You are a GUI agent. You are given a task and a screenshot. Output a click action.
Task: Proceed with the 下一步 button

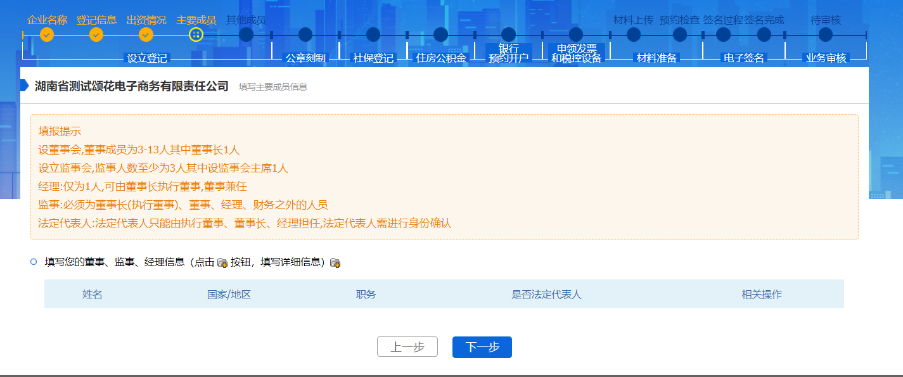pyautogui.click(x=482, y=347)
